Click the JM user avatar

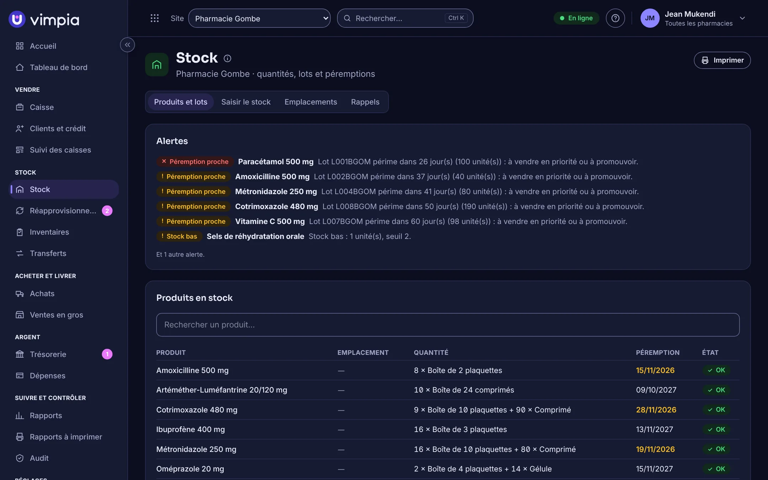click(650, 18)
